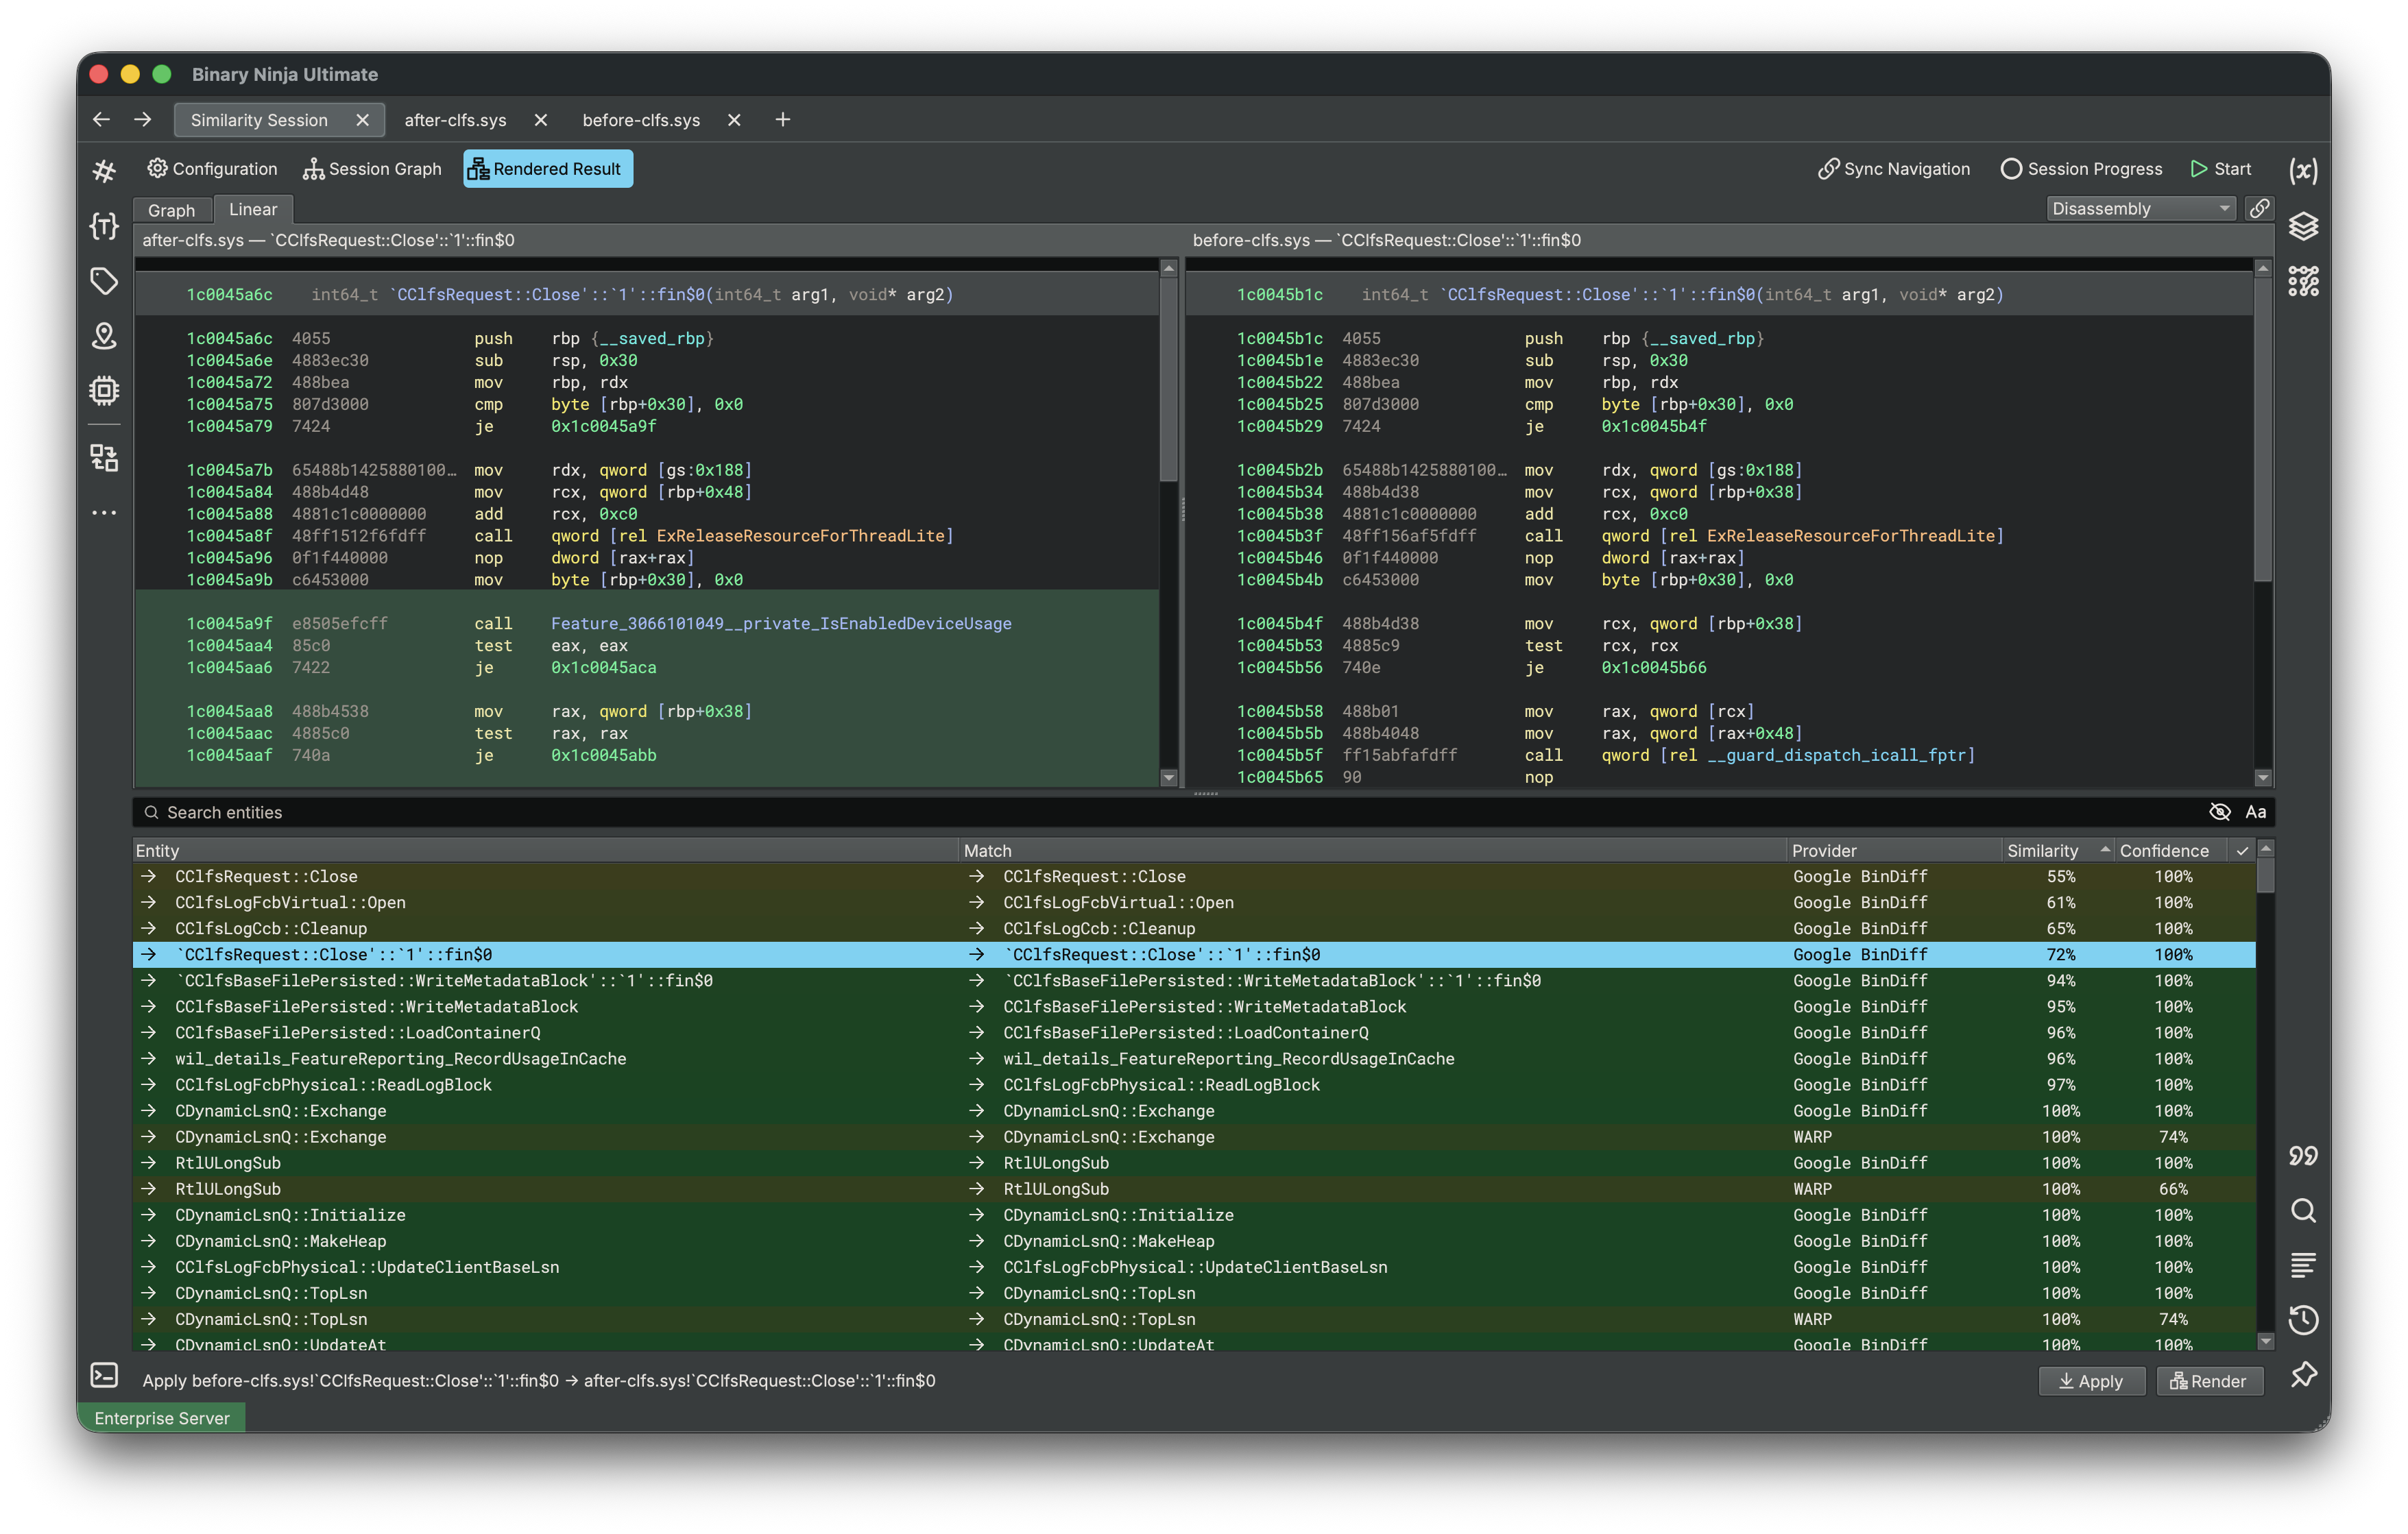Screen dimensions: 2408x1534
Task: Open the history clock sidebar icon
Action: click(2303, 1320)
